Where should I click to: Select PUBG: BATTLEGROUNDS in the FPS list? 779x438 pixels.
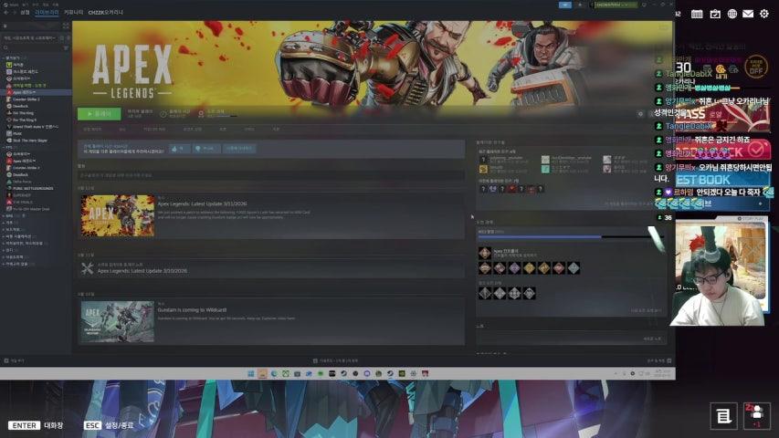tap(30, 188)
